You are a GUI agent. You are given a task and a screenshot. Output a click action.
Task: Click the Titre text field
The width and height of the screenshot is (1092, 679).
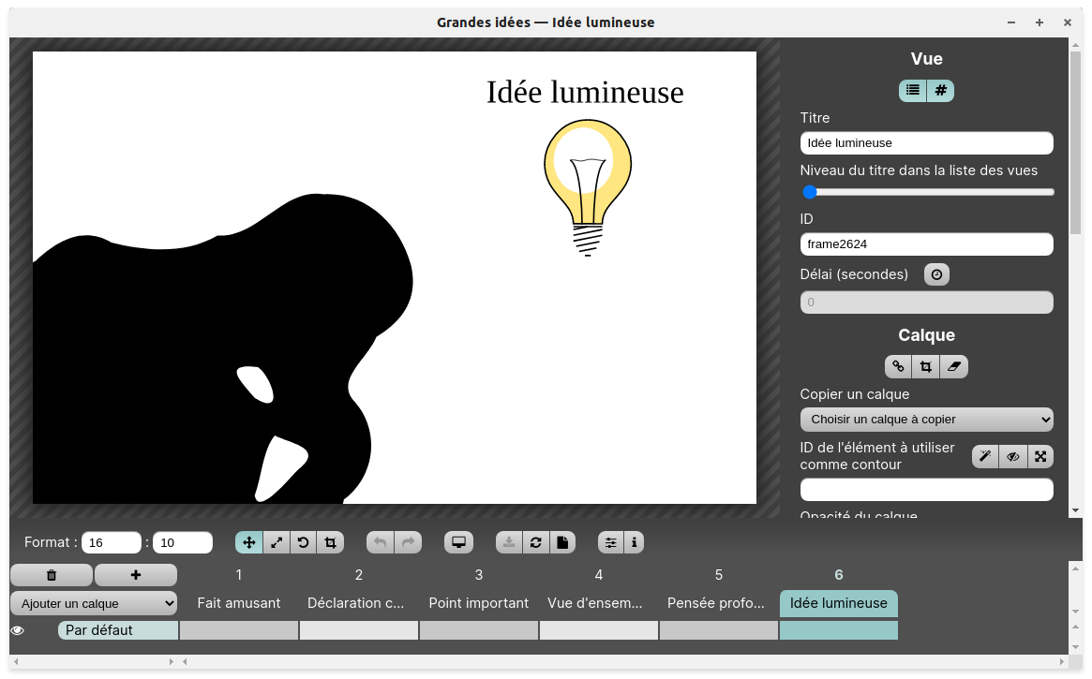click(x=926, y=143)
